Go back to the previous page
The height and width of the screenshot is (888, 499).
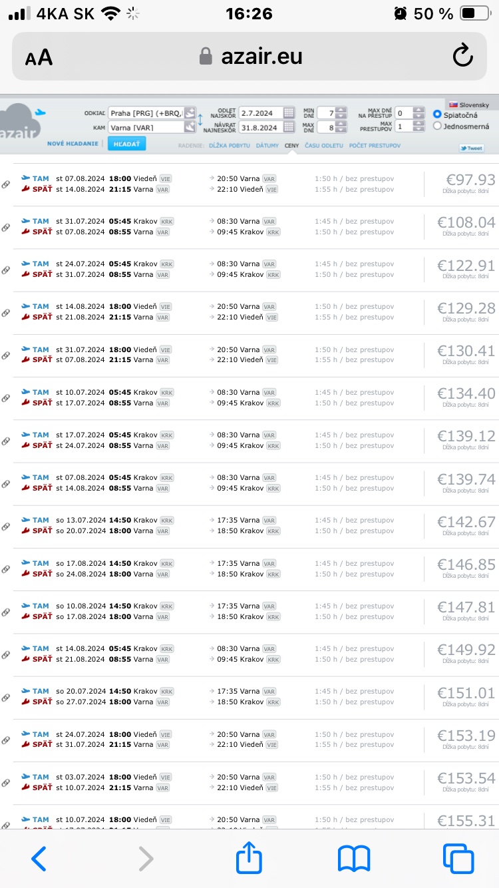(x=39, y=858)
